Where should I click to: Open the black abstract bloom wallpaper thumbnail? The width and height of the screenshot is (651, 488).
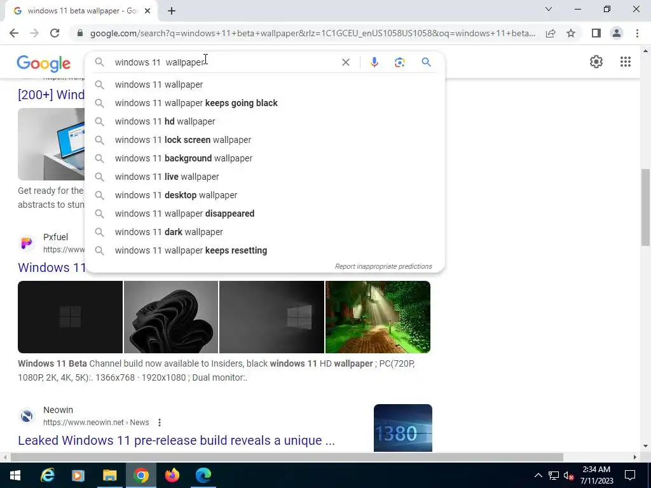point(170,317)
